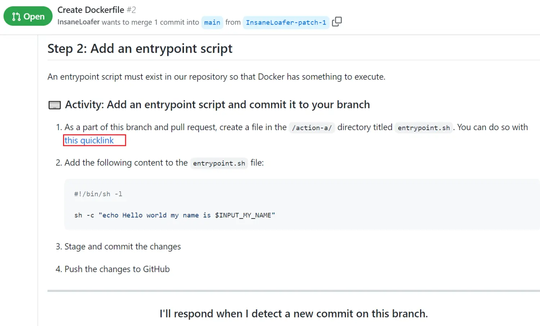Click the Activity heading text
The image size is (540, 326).
(x=217, y=105)
